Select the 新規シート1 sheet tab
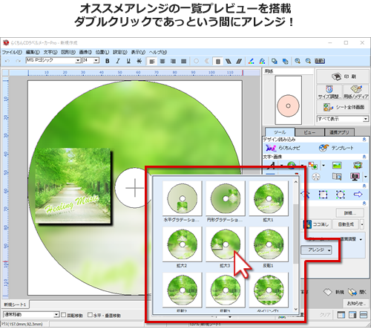Screen dimensions: 371x332 tap(15, 305)
